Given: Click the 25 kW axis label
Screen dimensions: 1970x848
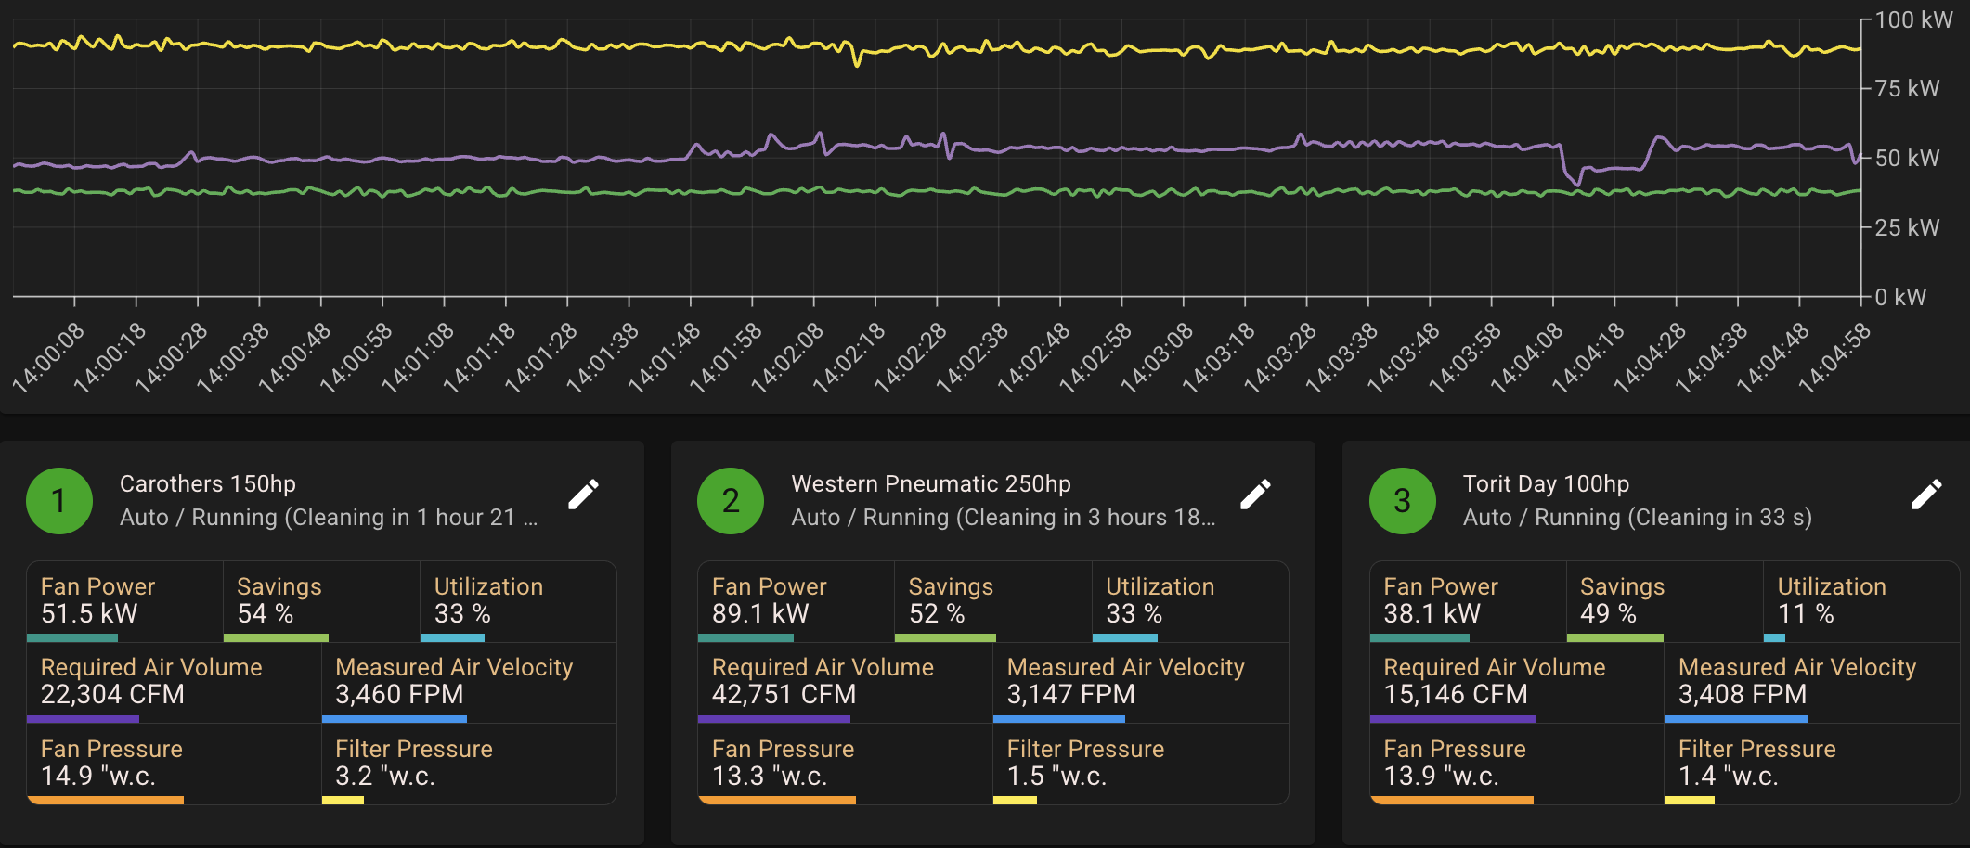Looking at the screenshot, I should coord(1907,227).
